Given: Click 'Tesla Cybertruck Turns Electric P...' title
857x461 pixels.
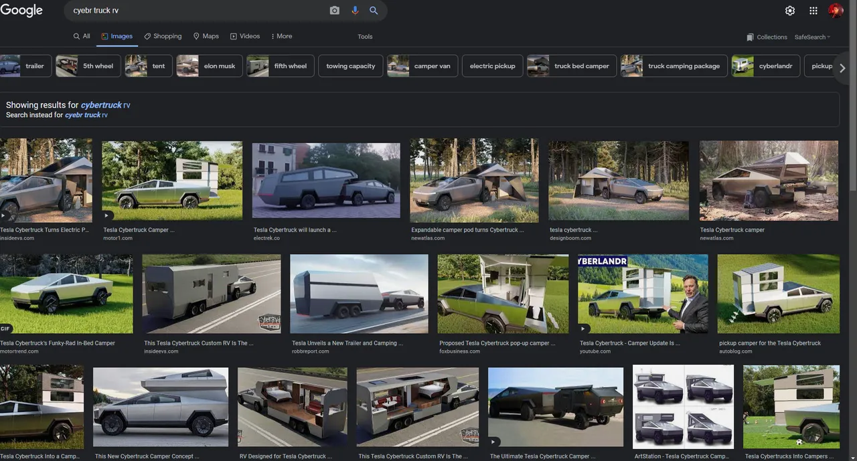Looking at the screenshot, I should [x=44, y=230].
